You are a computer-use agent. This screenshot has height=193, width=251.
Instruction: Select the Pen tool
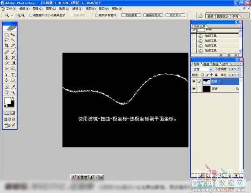pyautogui.click(x=6, y=80)
